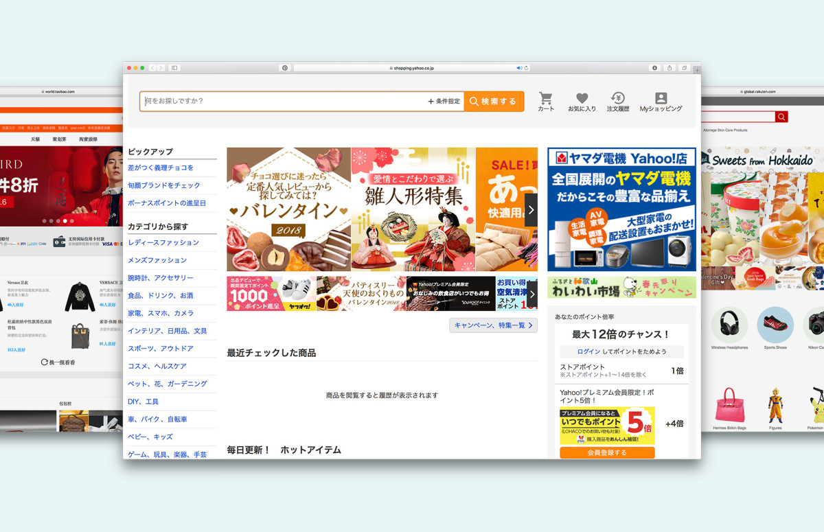Advance small banner row with right arrow
Viewport: 824px width, 532px height.
531,294
